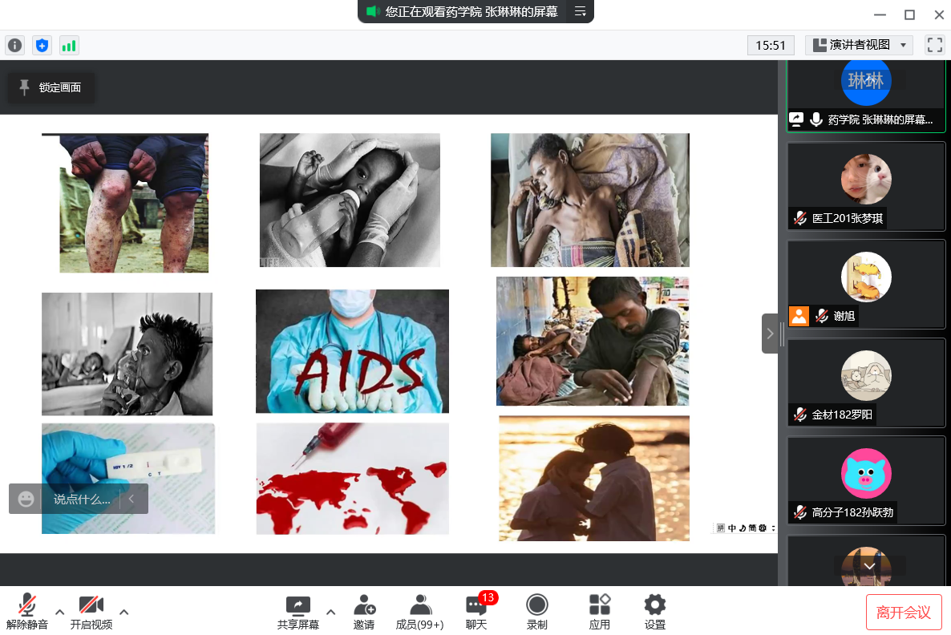This screenshot has height=635, width=951.
Task: Check the green network signal icon
Action: [69, 46]
